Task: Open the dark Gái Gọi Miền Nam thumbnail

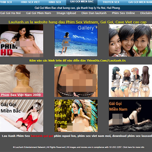Action: tap(130, 116)
